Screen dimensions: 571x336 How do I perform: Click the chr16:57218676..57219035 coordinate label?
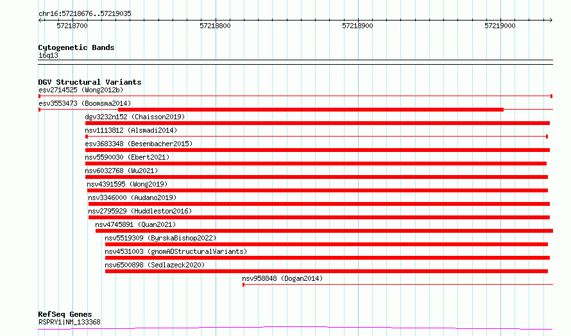pyautogui.click(x=85, y=13)
